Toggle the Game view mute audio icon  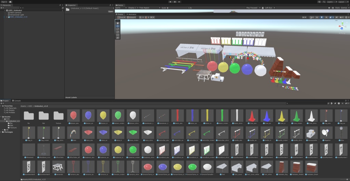pyautogui.click(x=329, y=8)
